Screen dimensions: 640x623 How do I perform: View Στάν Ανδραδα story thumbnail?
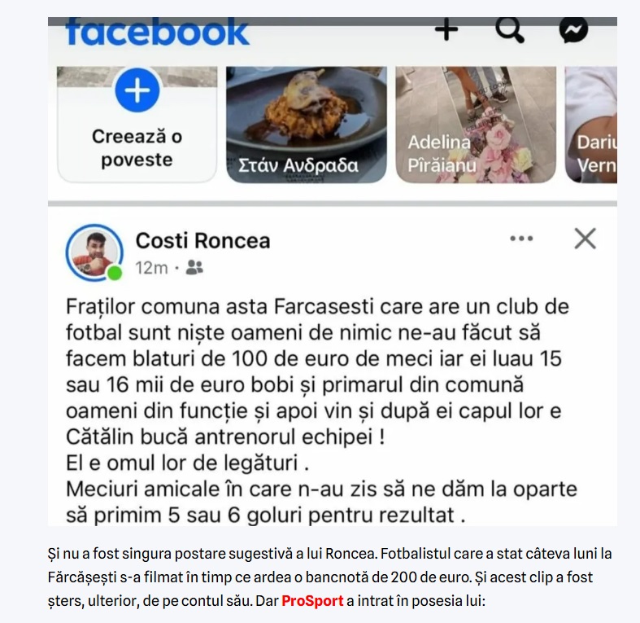(307, 125)
